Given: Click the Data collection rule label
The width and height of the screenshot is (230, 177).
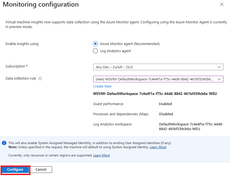Looking at the screenshot, I should tap(21, 78).
